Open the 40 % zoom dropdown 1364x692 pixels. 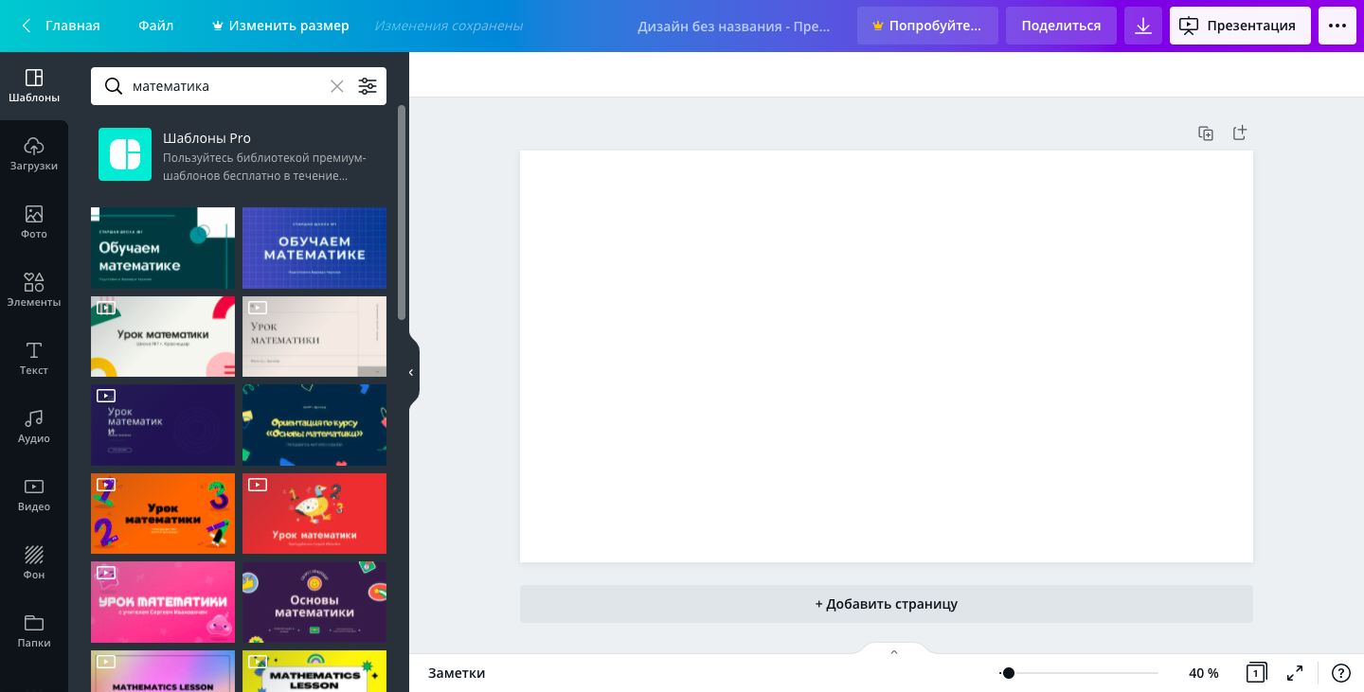[1204, 673]
